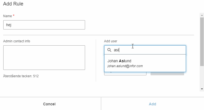Click the partly hidden search field below suggestions
204x110 pixels.
(125, 73)
